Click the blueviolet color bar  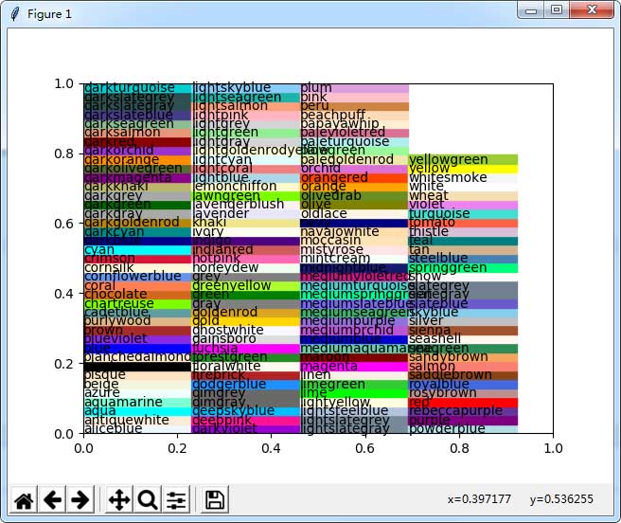click(x=137, y=340)
